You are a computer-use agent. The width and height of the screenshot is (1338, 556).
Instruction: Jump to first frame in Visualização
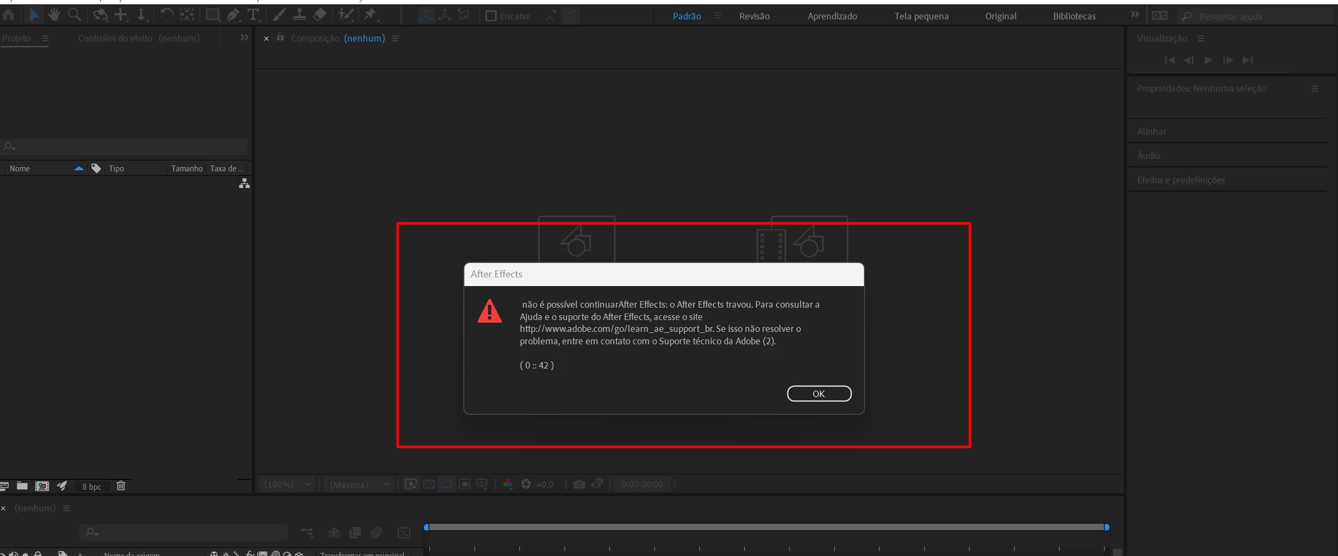click(1170, 60)
